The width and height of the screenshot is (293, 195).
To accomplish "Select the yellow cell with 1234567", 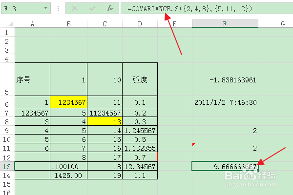I will click(x=68, y=102).
